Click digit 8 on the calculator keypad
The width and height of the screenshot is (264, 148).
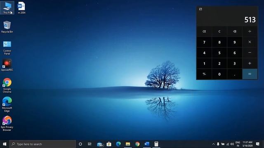(x=219, y=42)
